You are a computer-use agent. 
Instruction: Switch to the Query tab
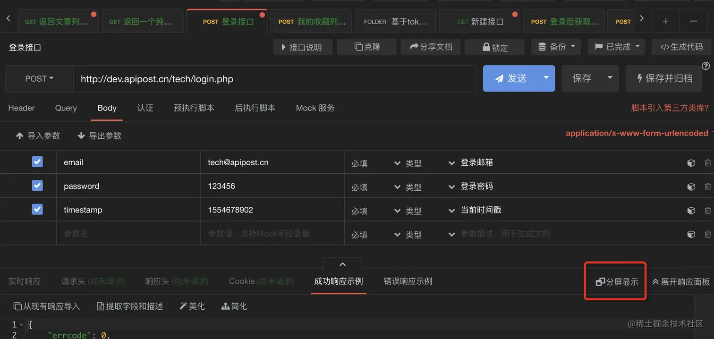(66, 108)
